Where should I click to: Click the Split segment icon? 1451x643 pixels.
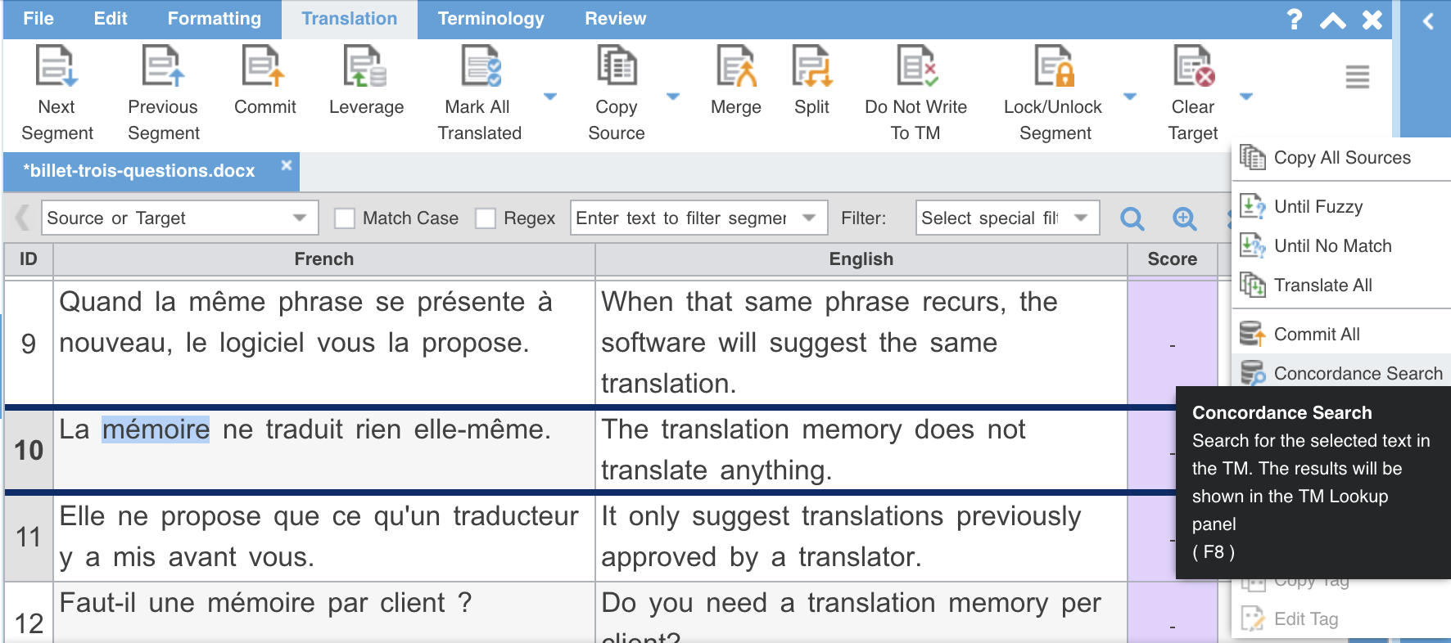click(811, 66)
